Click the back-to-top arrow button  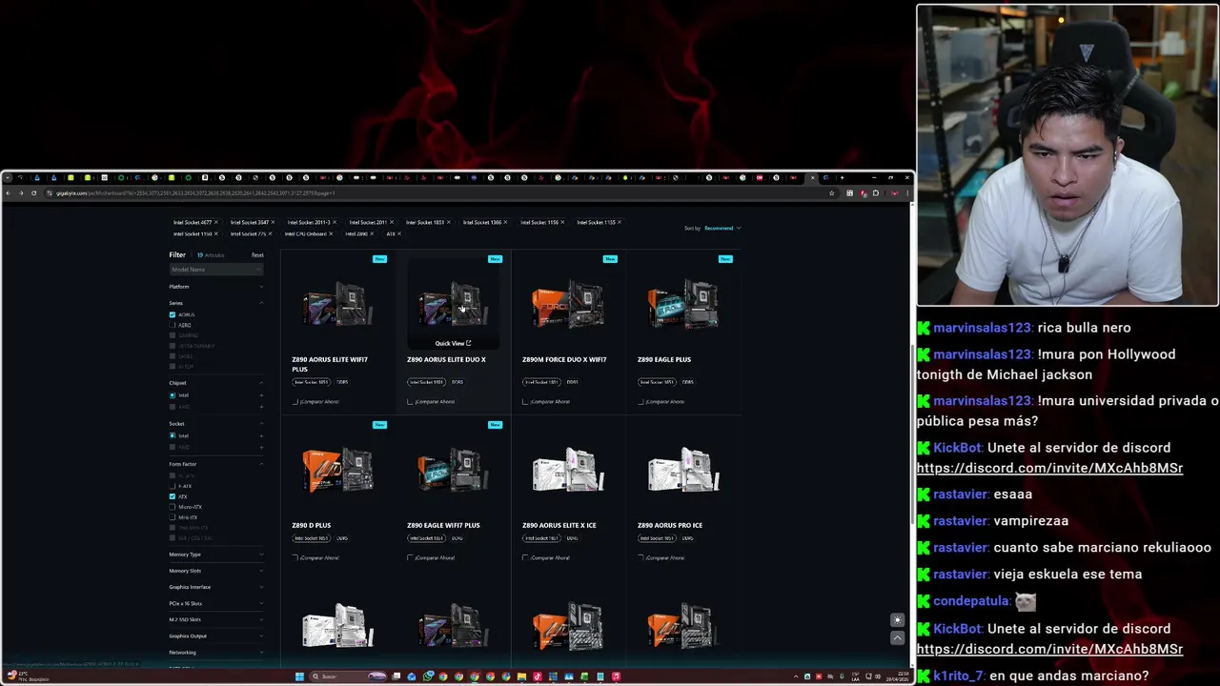coord(897,638)
